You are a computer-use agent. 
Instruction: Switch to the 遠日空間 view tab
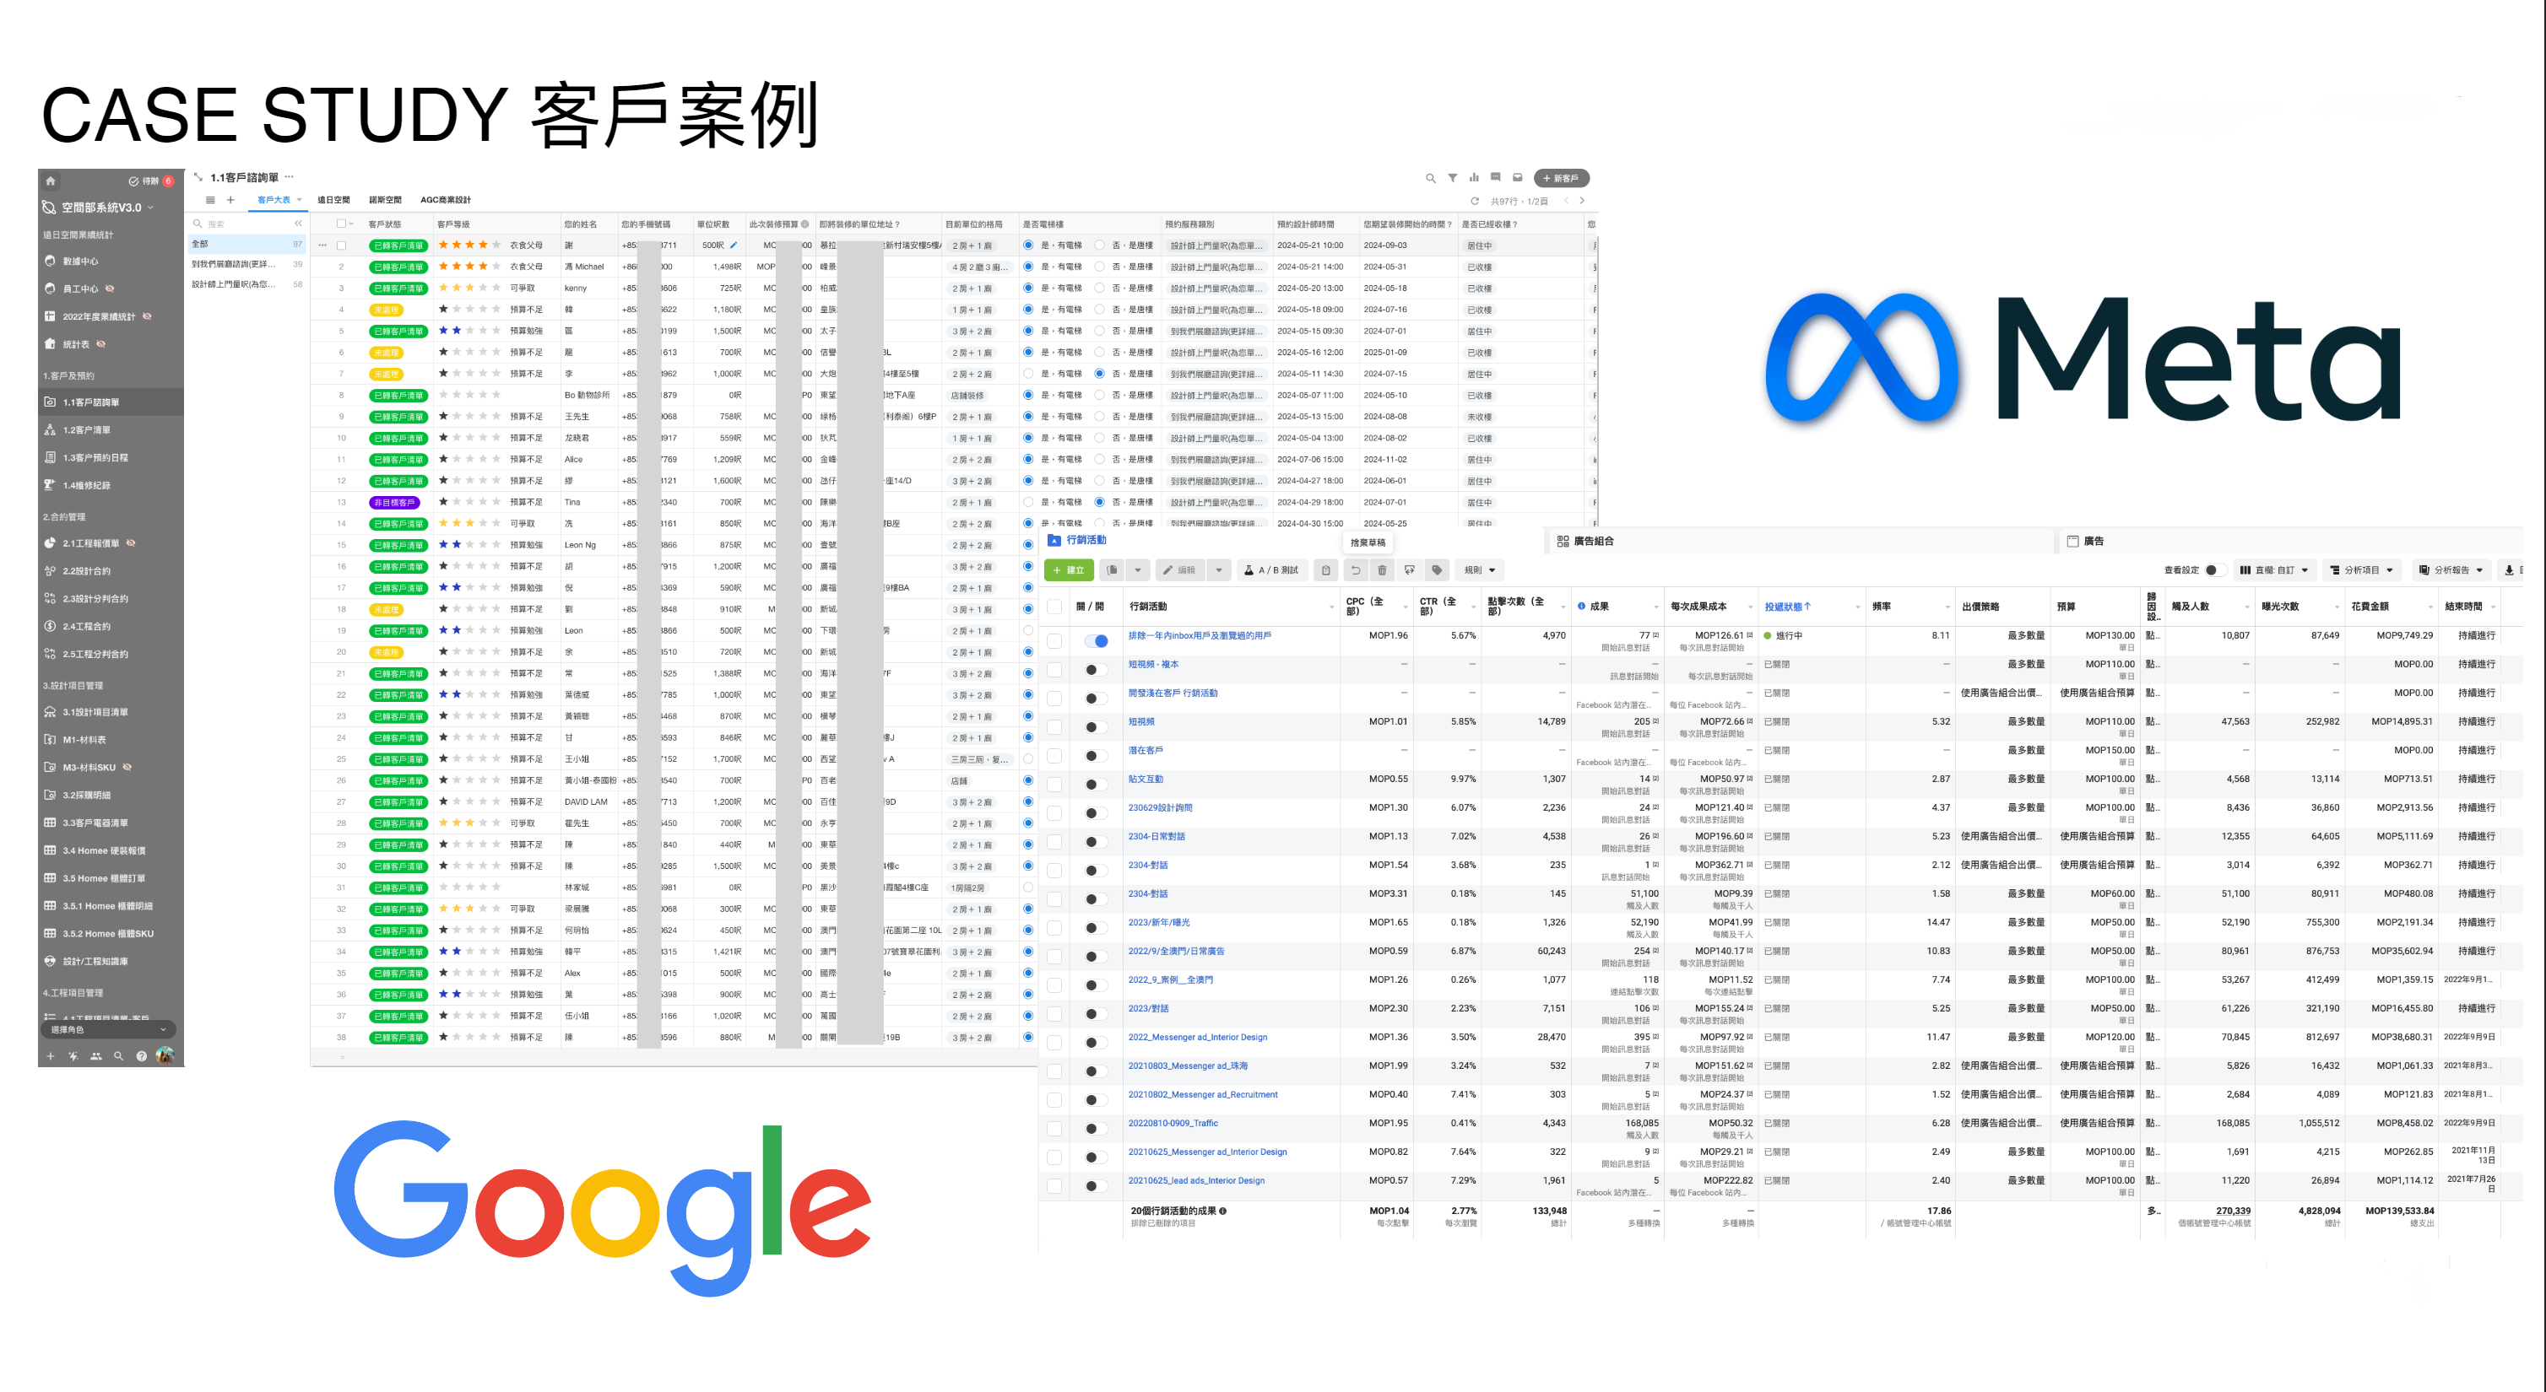(333, 201)
